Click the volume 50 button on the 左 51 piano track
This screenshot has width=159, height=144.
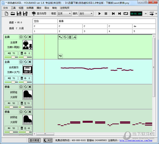(x=11, y=103)
